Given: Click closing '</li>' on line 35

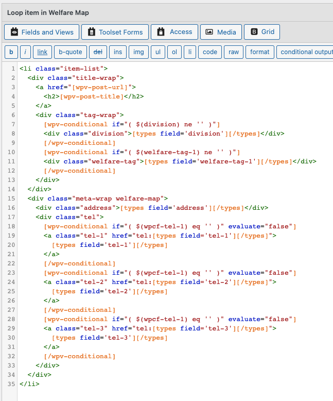Looking at the screenshot, I should point(29,384).
